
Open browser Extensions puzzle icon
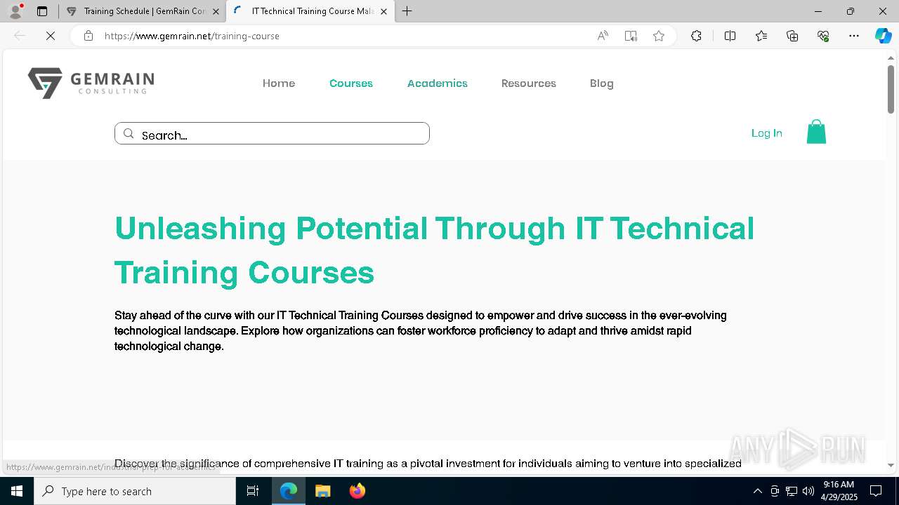pos(696,36)
